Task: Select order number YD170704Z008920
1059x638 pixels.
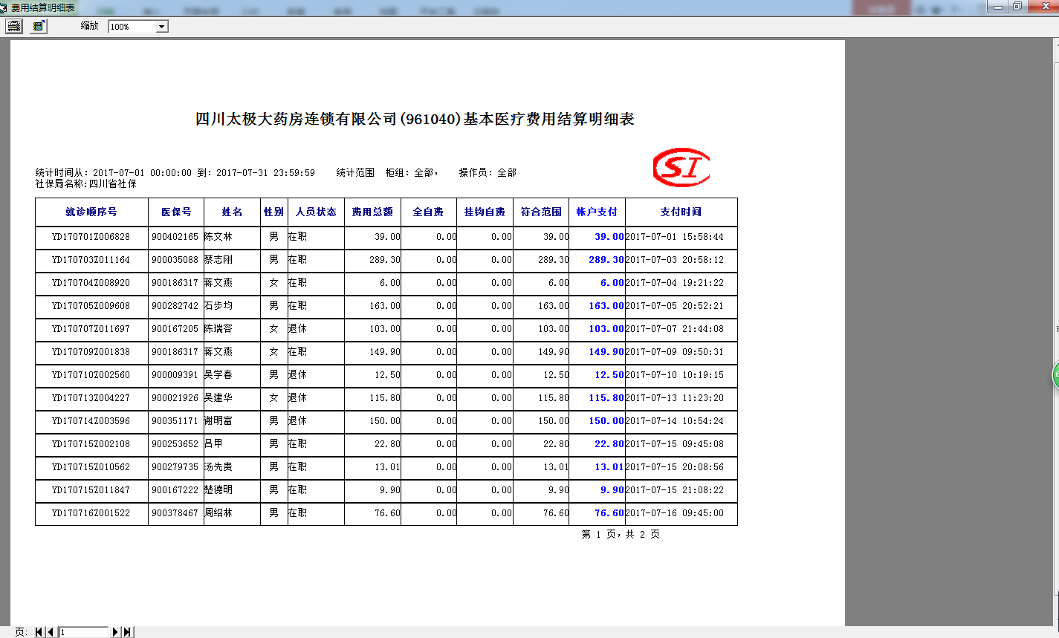Action: pos(91,283)
